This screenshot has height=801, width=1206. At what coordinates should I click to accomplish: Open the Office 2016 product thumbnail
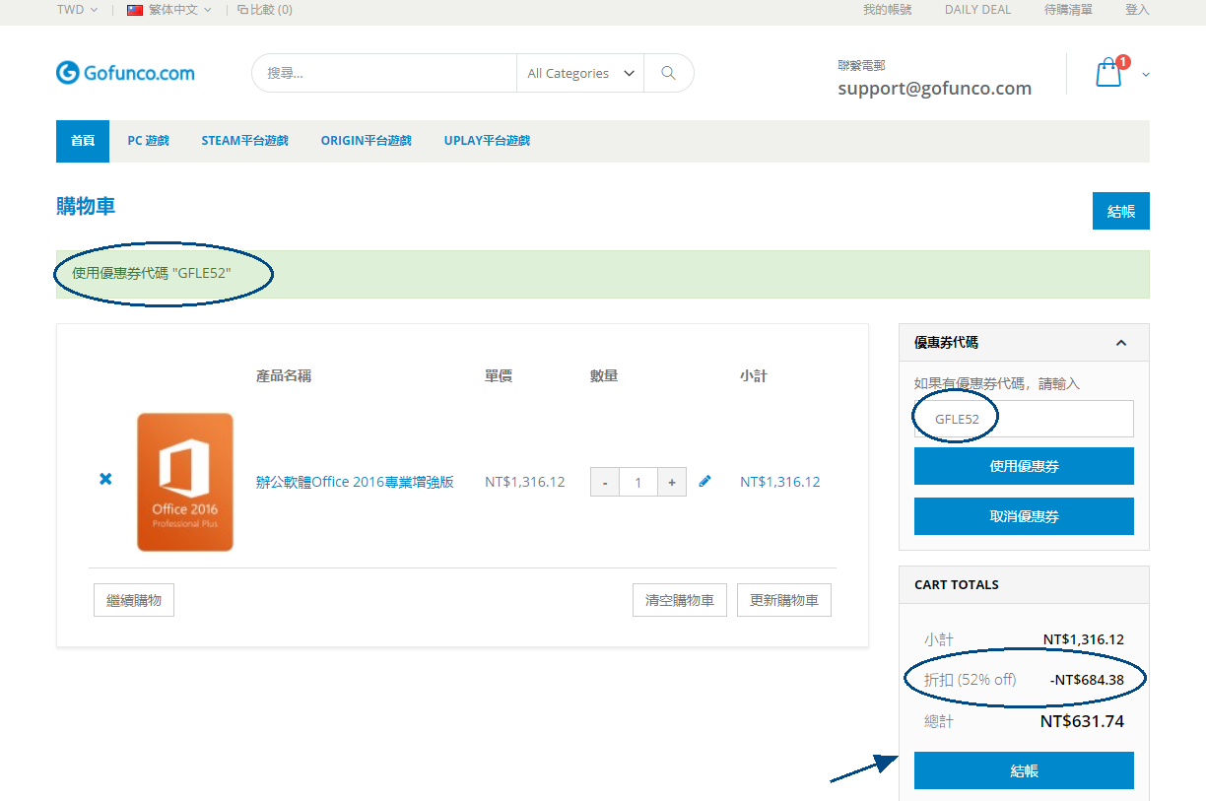(185, 482)
